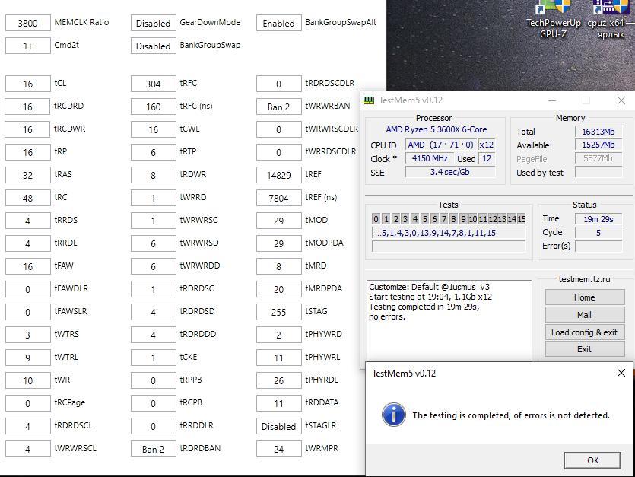
Task: Open the cpuz_x64 desktop shortcut
Action: [x=611, y=20]
